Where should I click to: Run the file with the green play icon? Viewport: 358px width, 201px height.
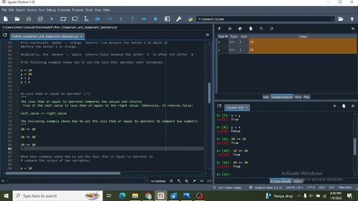click(x=52, y=19)
